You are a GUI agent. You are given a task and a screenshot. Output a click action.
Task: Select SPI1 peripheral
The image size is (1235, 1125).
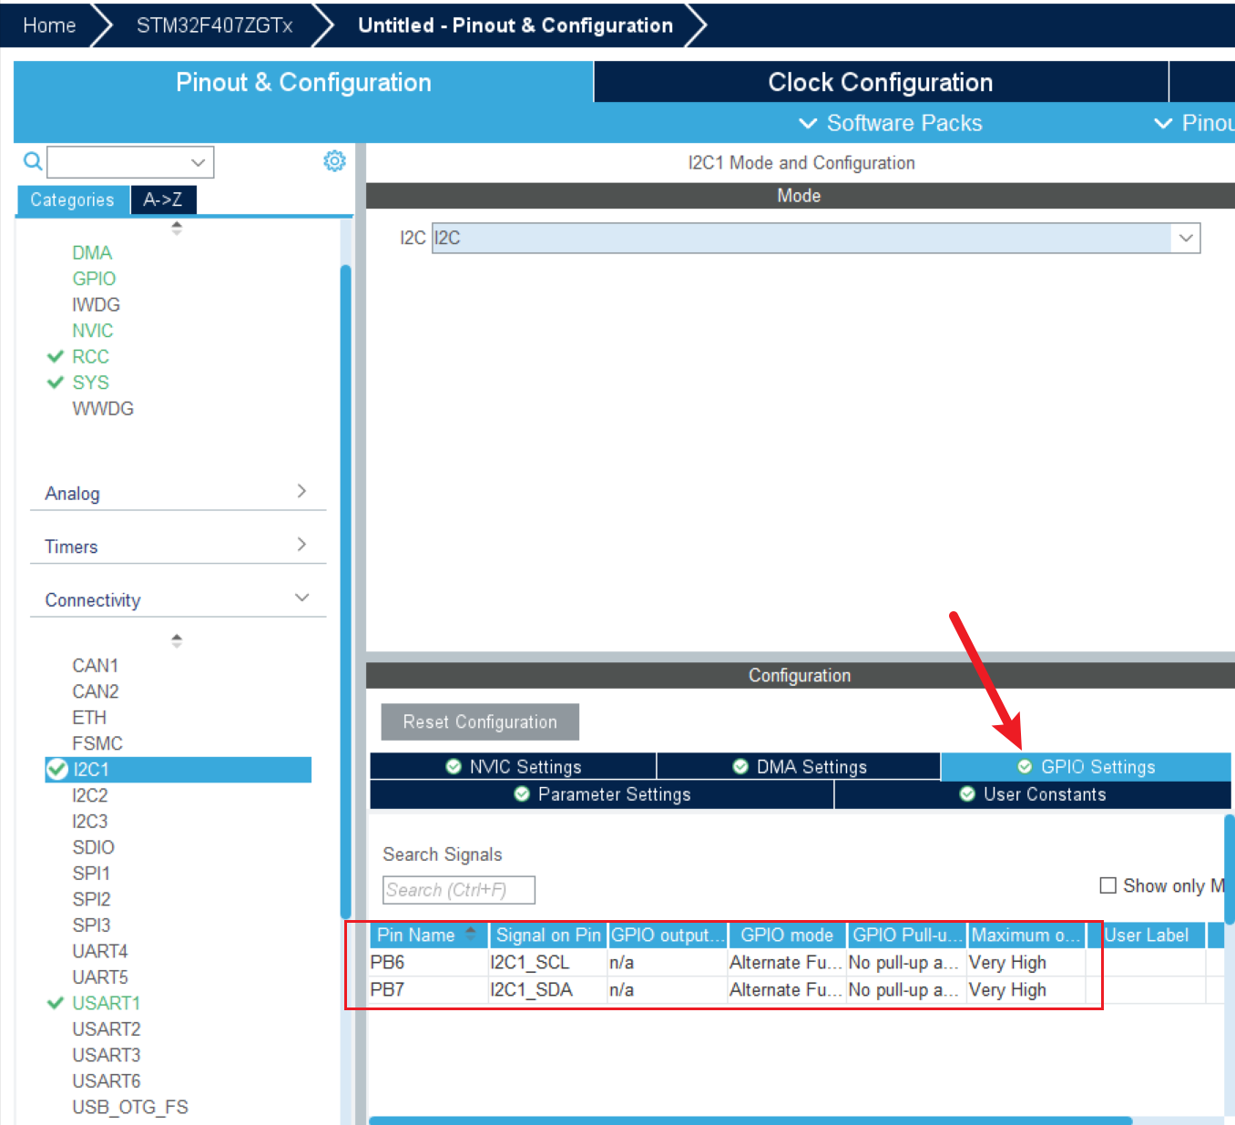[x=91, y=874]
